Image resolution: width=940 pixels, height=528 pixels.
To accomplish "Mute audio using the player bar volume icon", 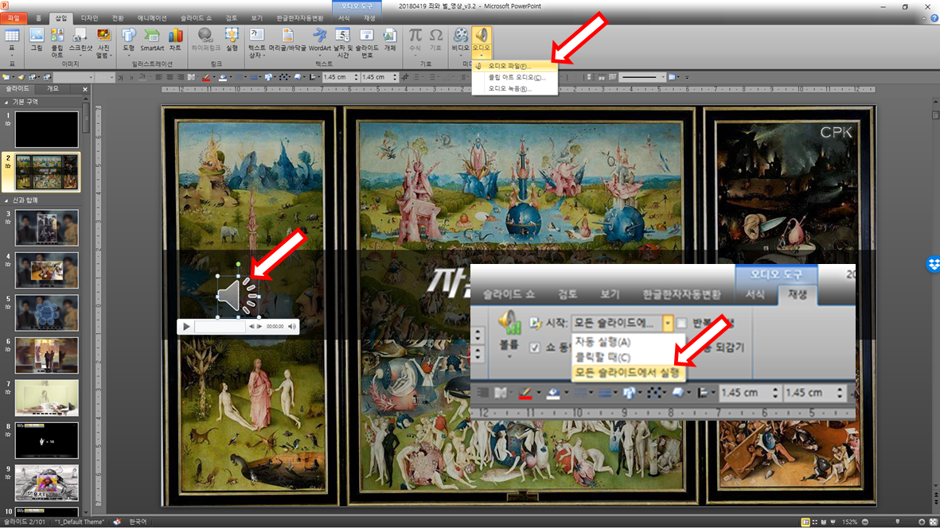I will (292, 326).
